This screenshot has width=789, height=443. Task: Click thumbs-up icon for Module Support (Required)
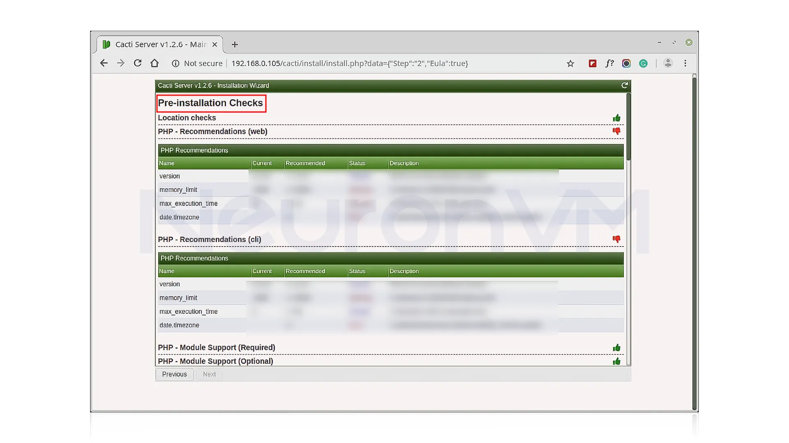coord(617,348)
